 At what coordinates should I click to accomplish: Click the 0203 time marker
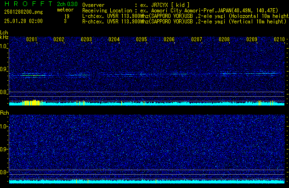click(86, 39)
